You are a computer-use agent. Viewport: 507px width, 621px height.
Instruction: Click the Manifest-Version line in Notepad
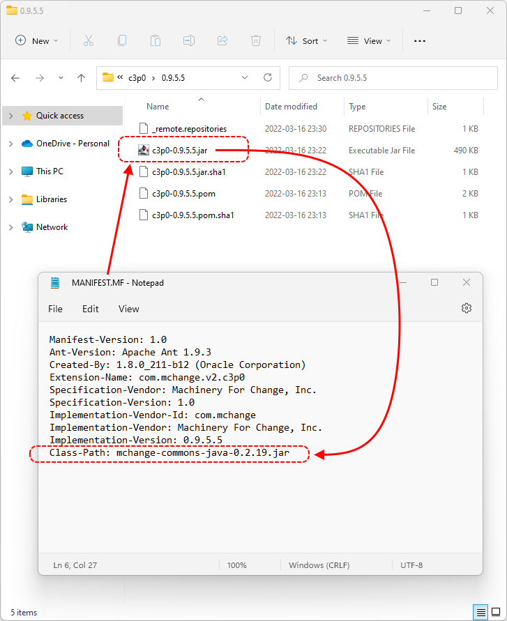[108, 340]
